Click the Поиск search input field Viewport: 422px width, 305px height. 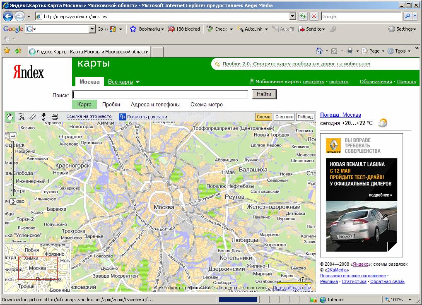160,95
